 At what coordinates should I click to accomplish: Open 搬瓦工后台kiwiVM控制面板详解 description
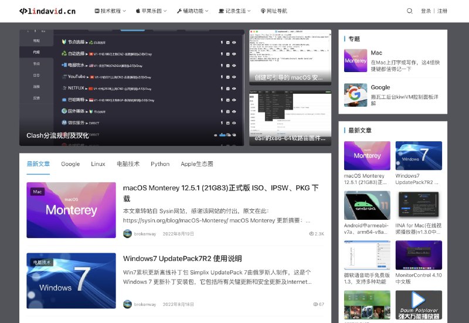[x=405, y=100]
